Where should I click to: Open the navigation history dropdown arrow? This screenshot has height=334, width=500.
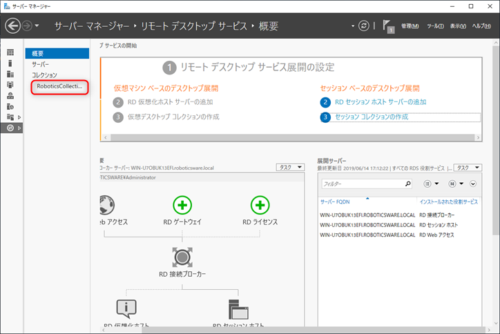tap(37, 26)
